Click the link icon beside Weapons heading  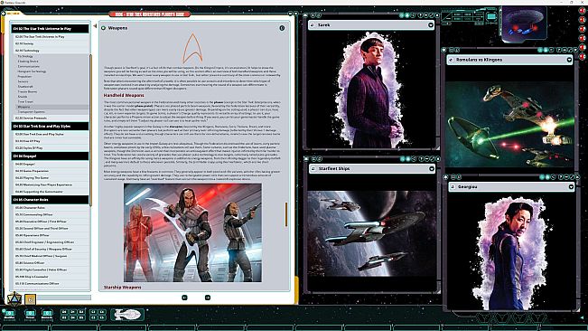(104, 28)
